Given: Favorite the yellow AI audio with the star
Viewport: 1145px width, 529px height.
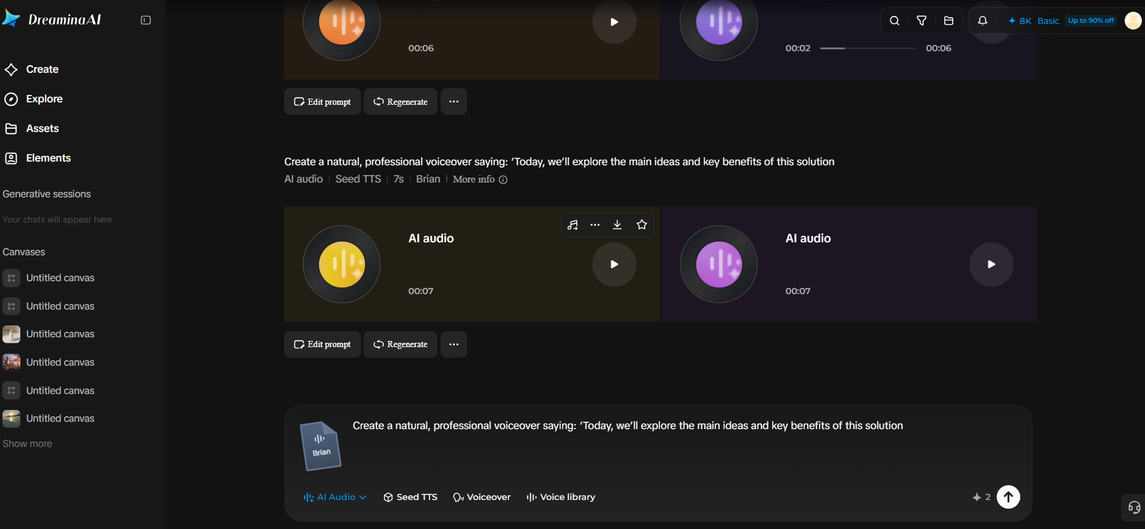Looking at the screenshot, I should pos(642,225).
